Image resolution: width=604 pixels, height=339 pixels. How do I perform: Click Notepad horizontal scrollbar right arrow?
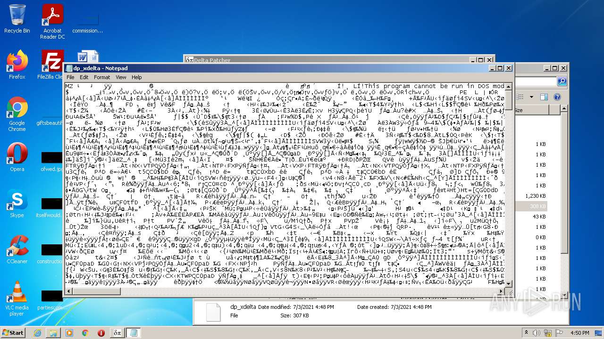[501, 291]
